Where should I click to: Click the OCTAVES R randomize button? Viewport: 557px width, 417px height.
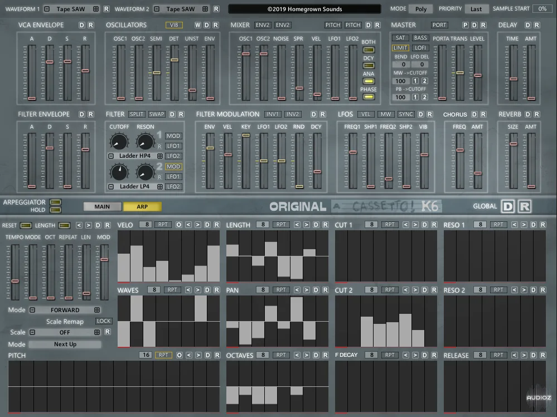[326, 355]
